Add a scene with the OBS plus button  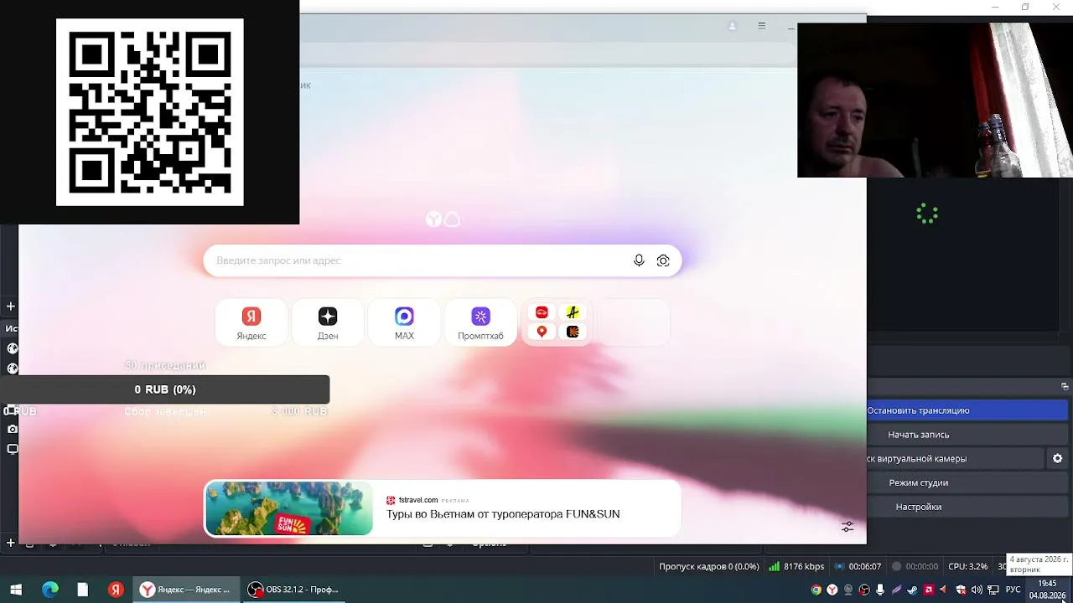click(x=11, y=307)
